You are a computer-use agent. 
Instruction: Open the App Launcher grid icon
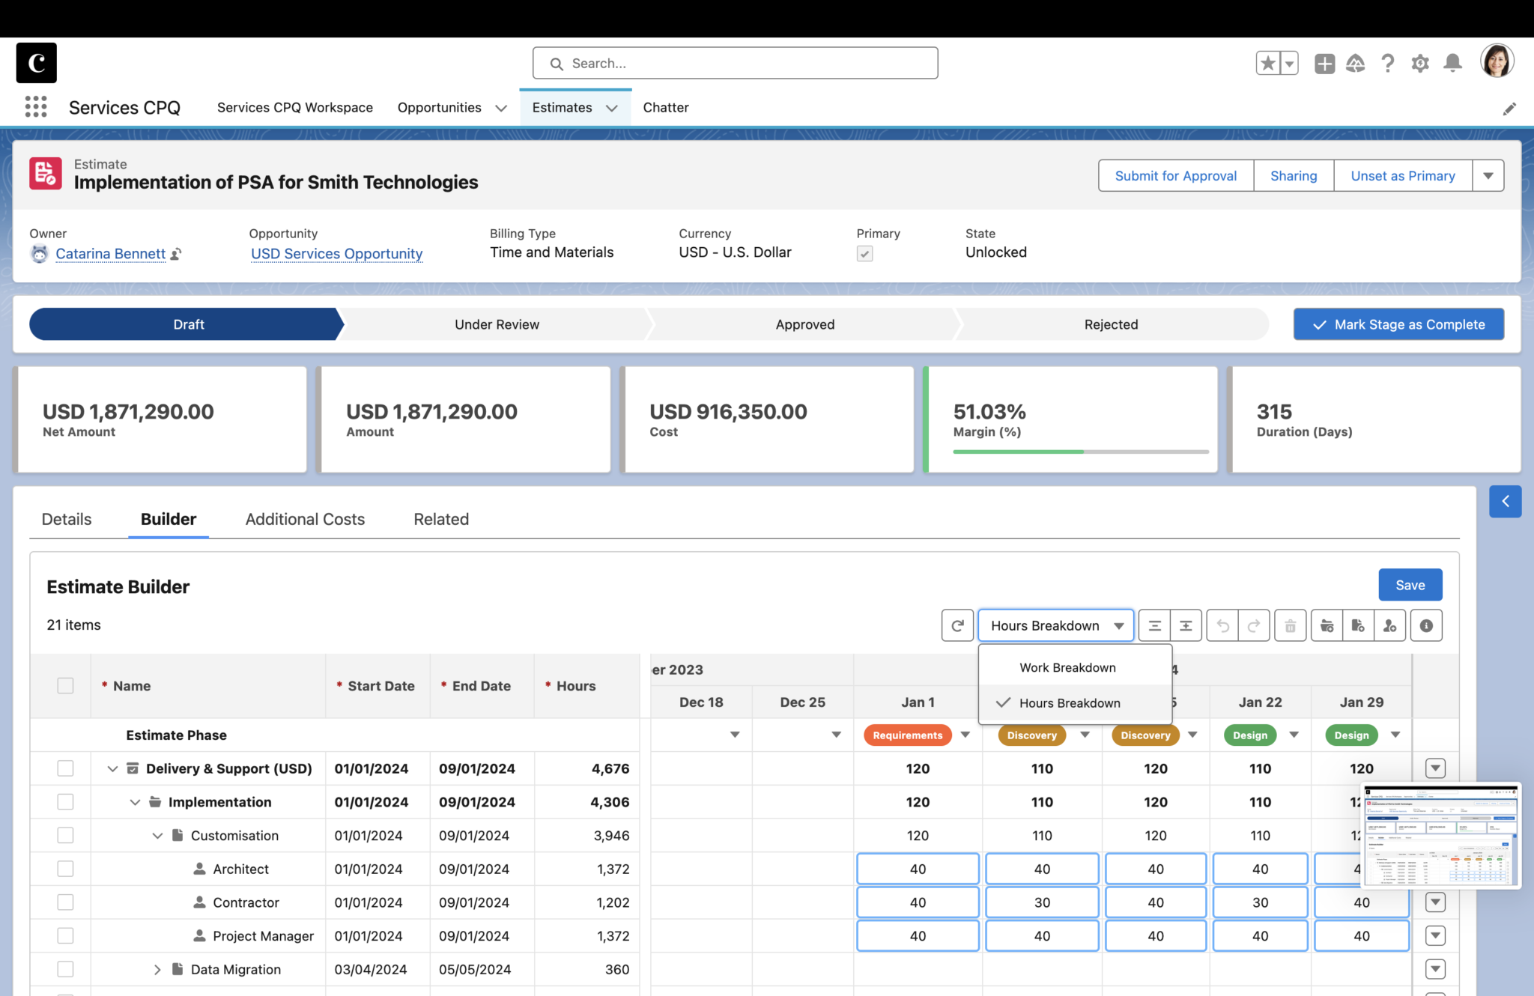tap(34, 107)
